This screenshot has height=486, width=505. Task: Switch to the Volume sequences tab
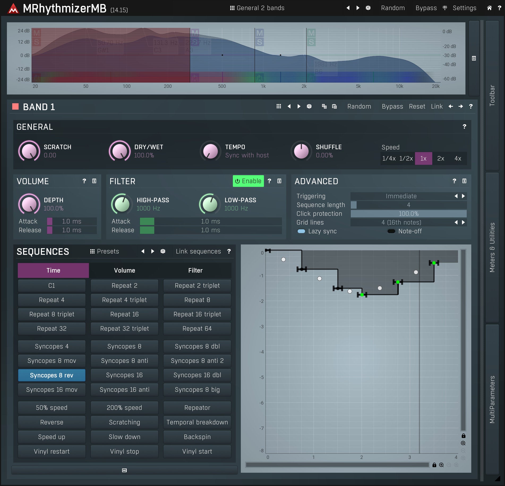(125, 270)
